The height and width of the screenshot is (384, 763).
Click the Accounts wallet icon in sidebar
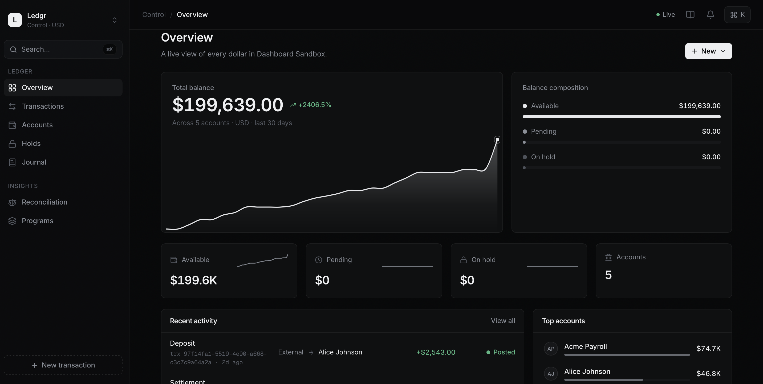(12, 125)
